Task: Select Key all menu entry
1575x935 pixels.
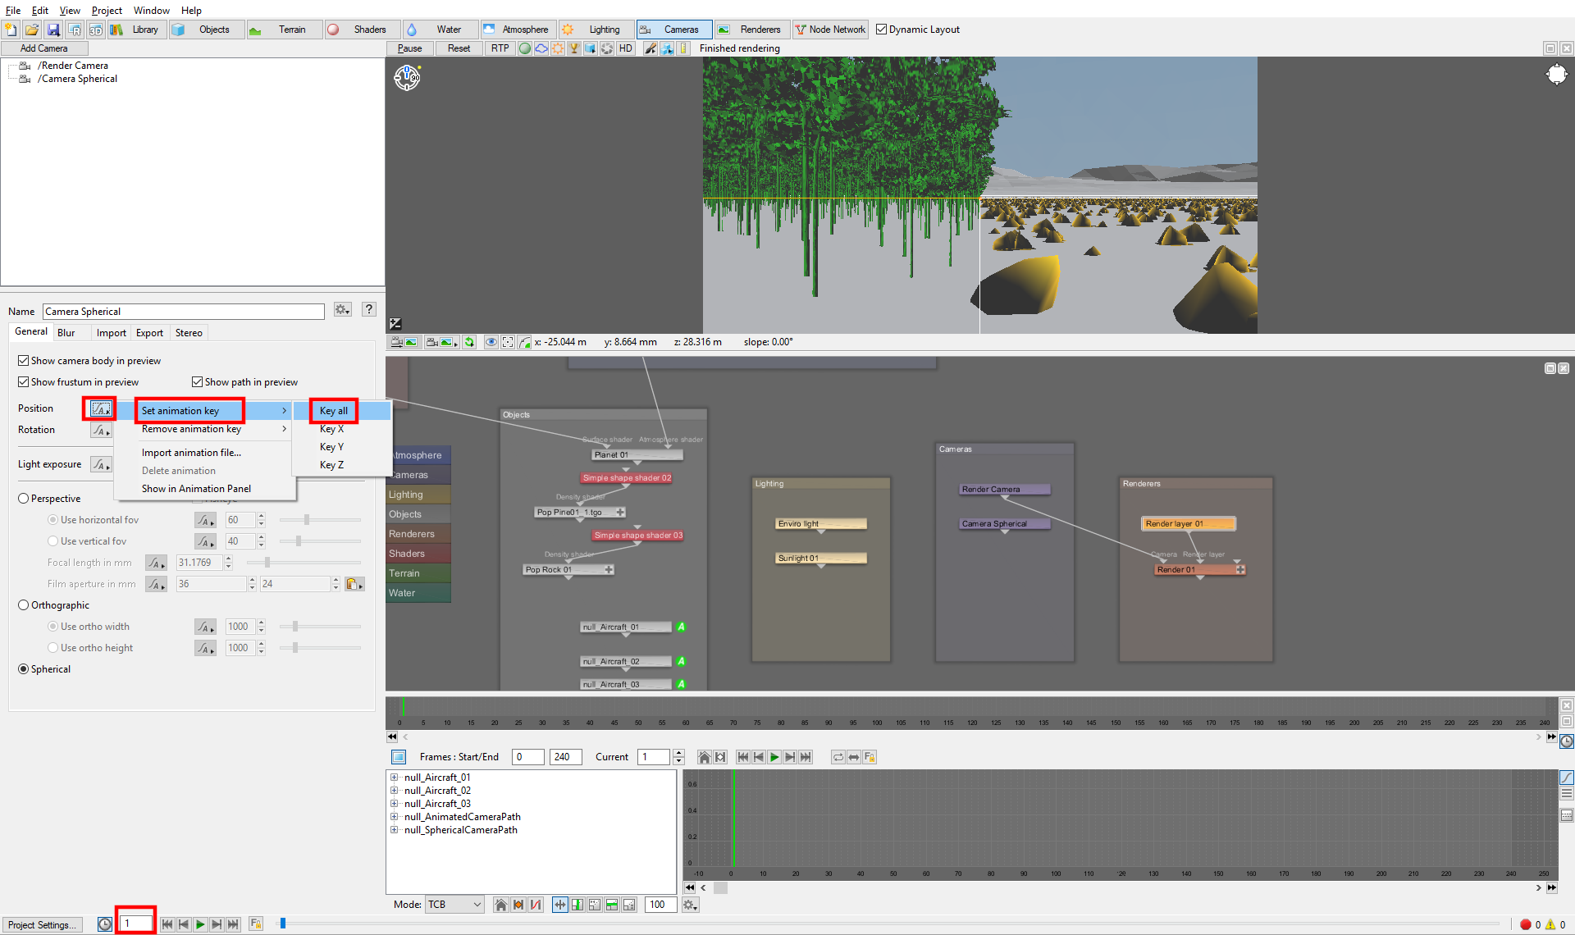Action: click(x=334, y=411)
